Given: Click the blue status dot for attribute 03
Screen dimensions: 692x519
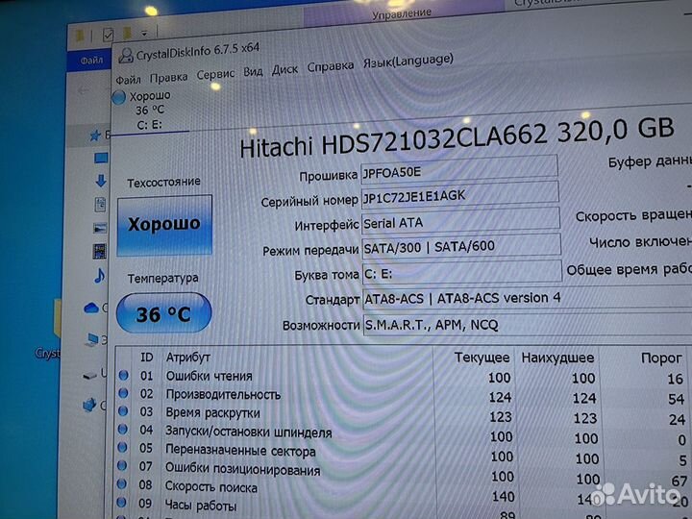Looking at the screenshot, I should 123,411.
